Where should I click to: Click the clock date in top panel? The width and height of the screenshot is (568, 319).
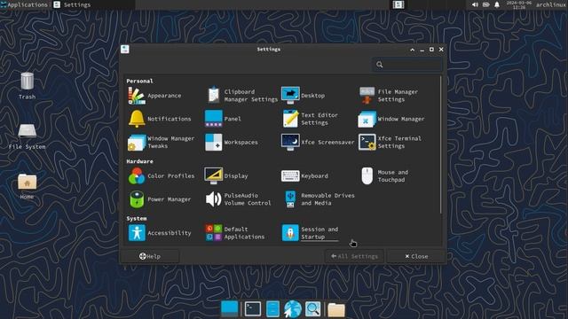[x=519, y=4]
